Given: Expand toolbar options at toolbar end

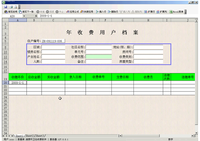Looking at the screenshot, I should (186, 12).
